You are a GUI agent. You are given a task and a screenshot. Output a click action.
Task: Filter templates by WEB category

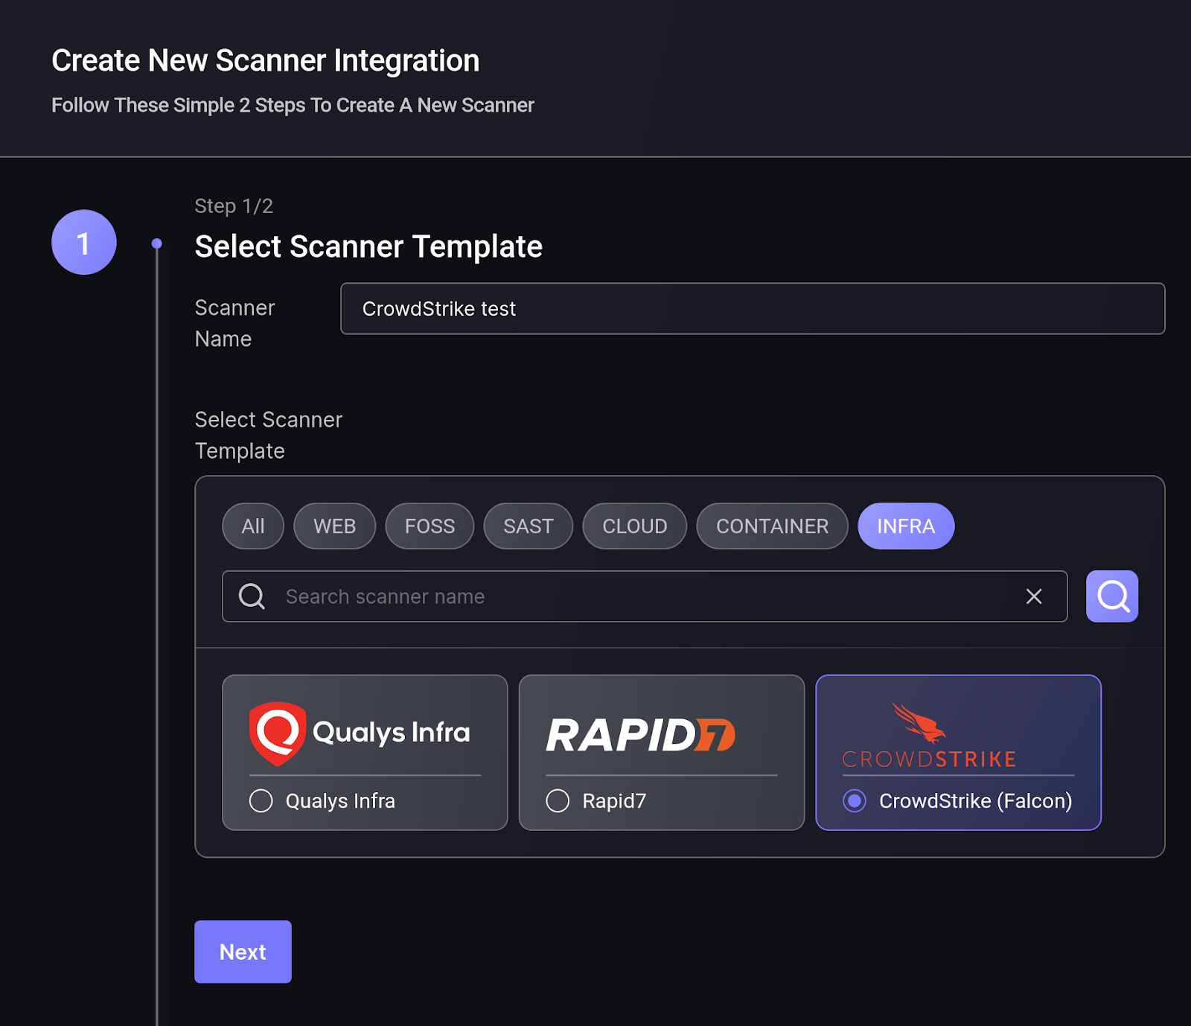point(335,526)
